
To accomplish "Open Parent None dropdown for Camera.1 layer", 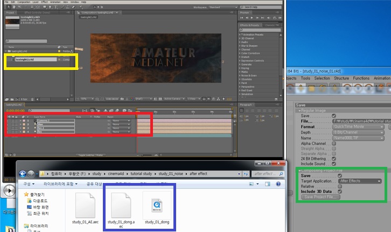I will click(x=121, y=121).
